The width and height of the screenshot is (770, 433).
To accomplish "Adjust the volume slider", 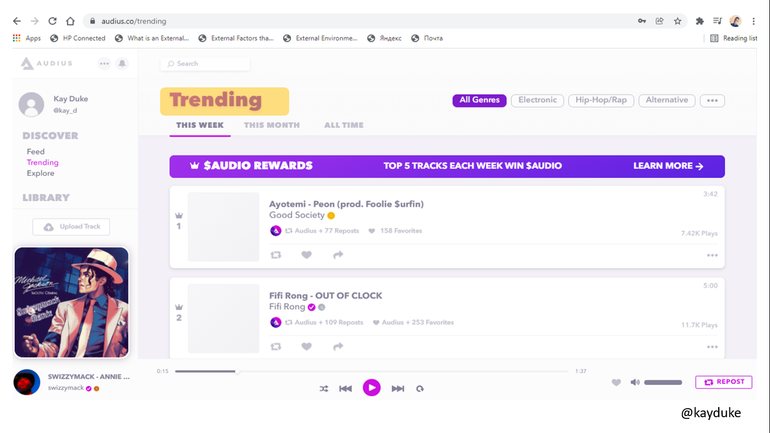I will (663, 382).
